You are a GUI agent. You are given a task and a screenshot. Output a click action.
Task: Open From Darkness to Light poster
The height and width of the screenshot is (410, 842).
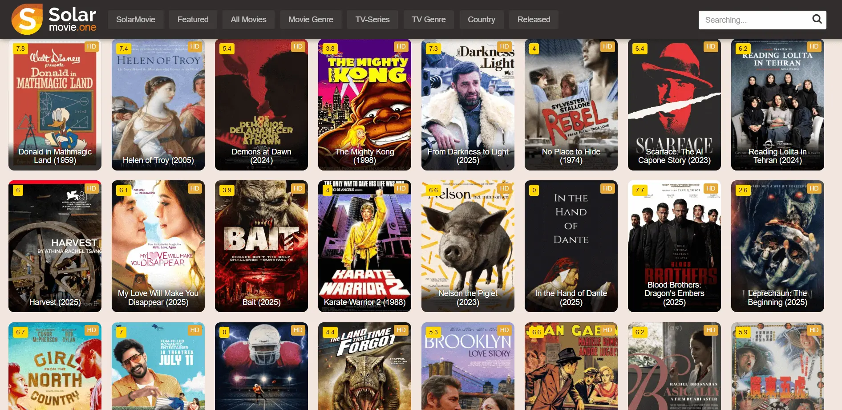click(x=468, y=105)
